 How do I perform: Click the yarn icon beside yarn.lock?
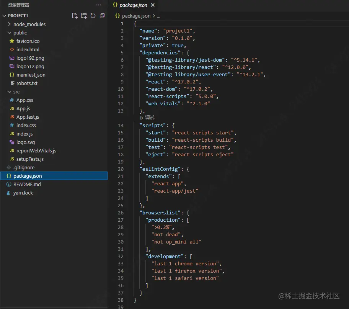pyautogui.click(x=9, y=193)
